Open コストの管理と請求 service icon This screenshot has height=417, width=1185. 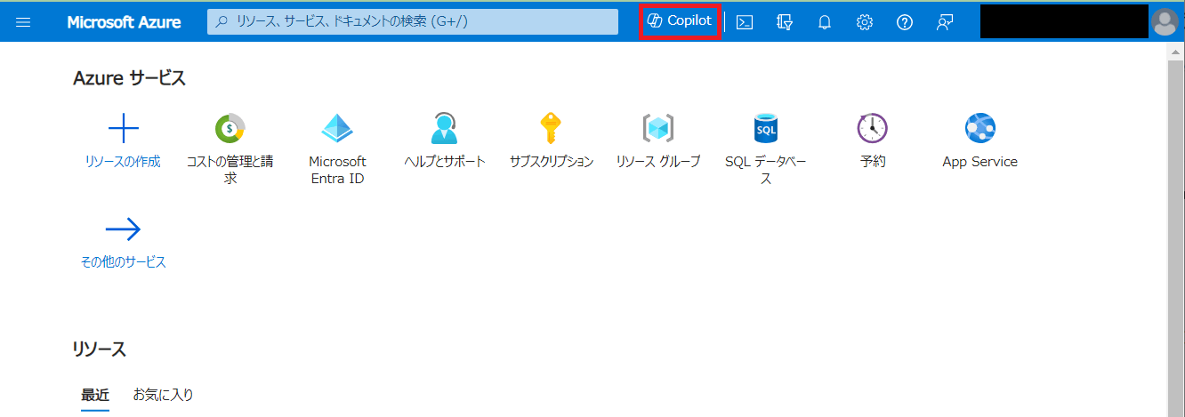click(230, 129)
